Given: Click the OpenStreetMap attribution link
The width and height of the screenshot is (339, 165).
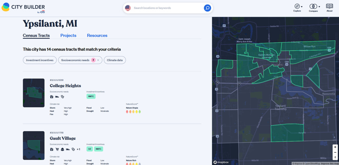Looking at the screenshot, I should tap(312, 164).
